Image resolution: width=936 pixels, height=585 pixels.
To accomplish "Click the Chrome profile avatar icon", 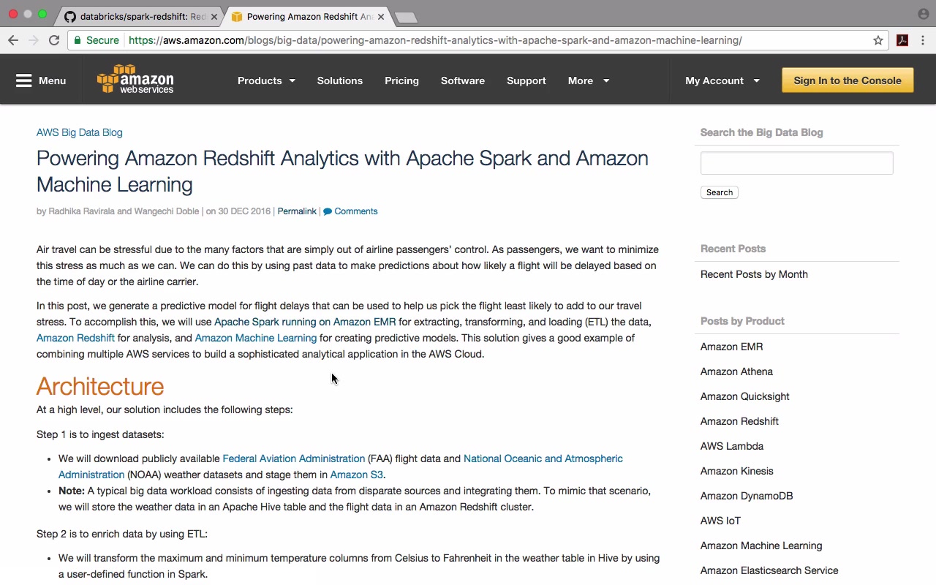I will pos(923,14).
